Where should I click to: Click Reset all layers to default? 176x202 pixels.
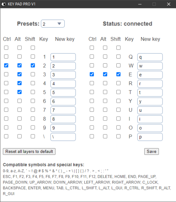point(29,151)
